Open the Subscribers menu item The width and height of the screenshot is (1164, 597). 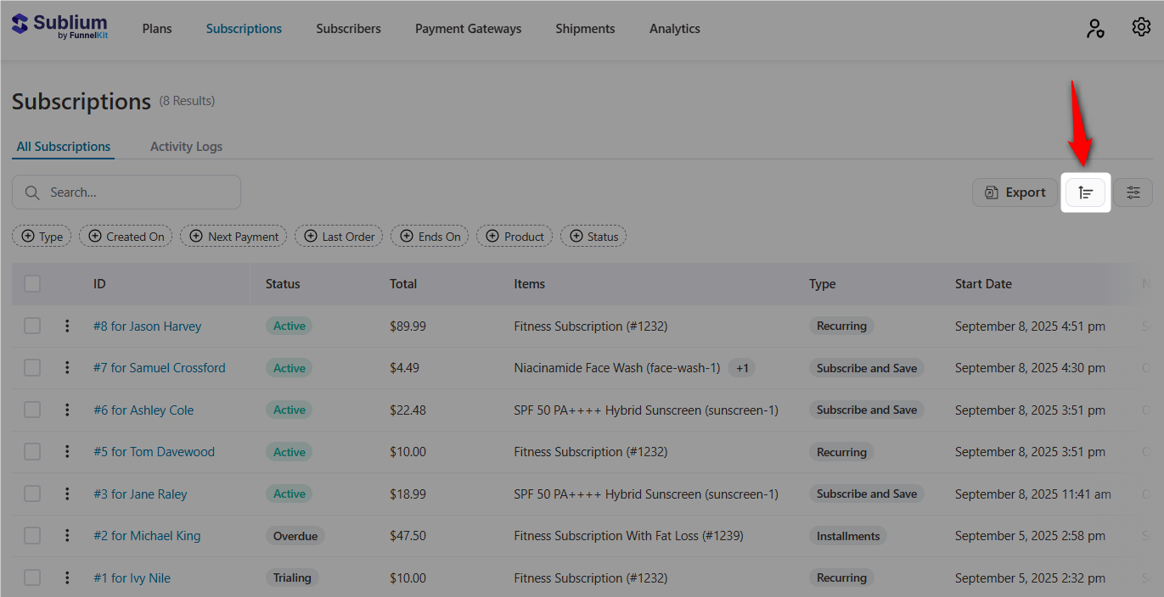click(348, 28)
